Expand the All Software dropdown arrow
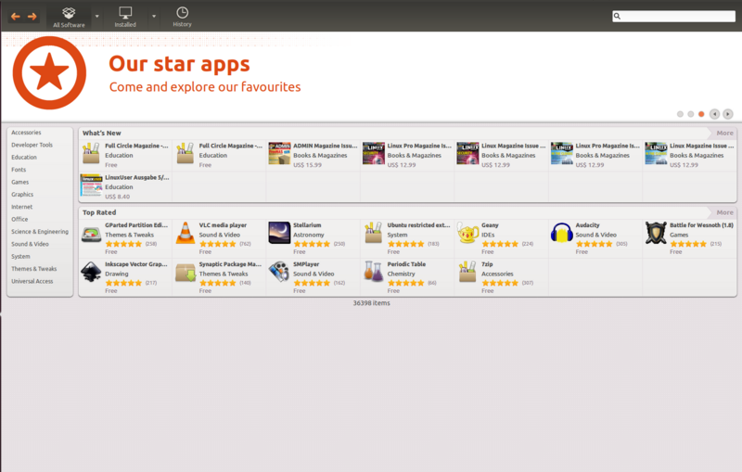Viewport: 742px width, 472px height. click(97, 17)
